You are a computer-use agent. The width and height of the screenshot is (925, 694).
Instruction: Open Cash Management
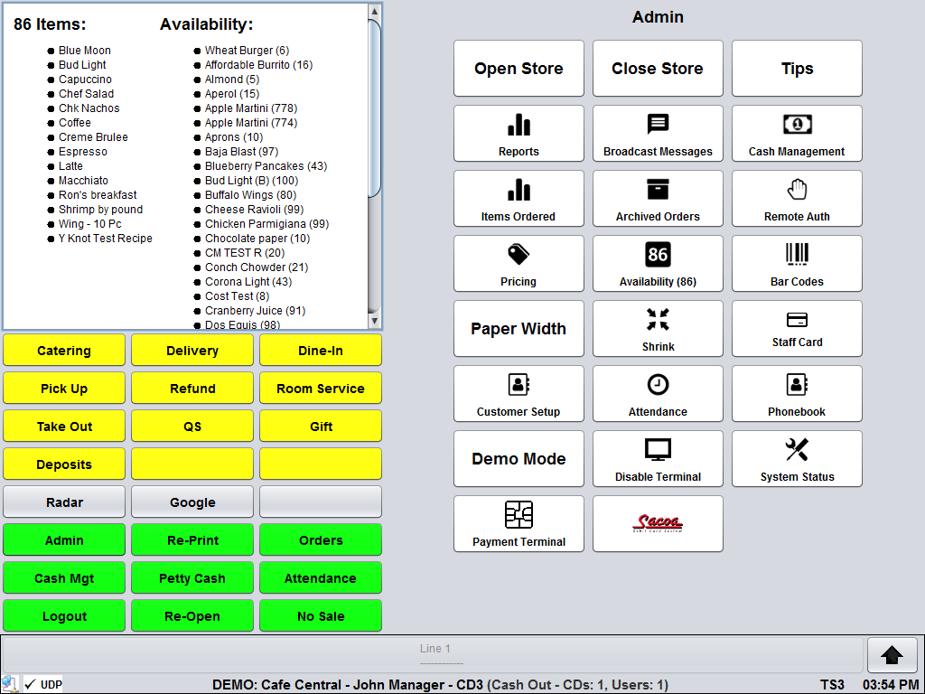pos(797,134)
